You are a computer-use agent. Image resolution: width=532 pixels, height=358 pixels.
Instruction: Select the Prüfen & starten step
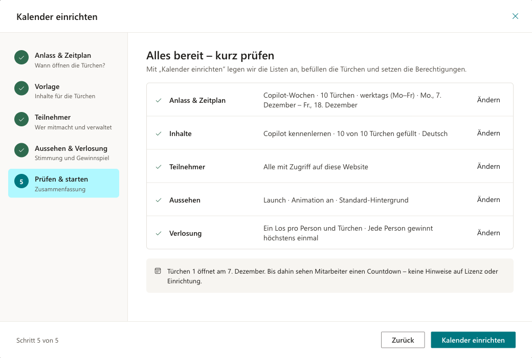point(64,183)
